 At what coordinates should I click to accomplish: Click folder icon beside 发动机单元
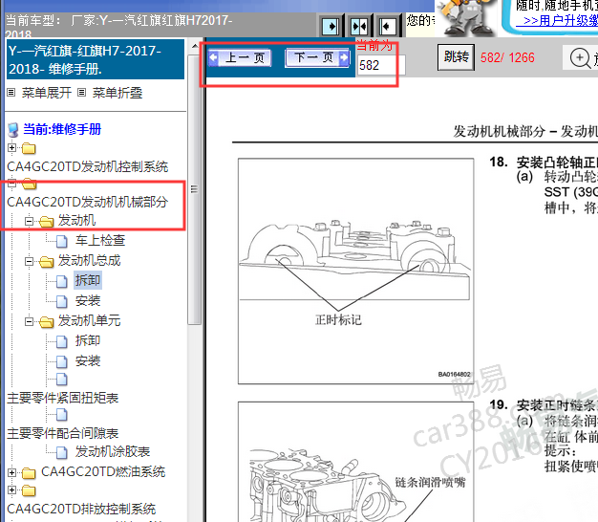[47, 322]
